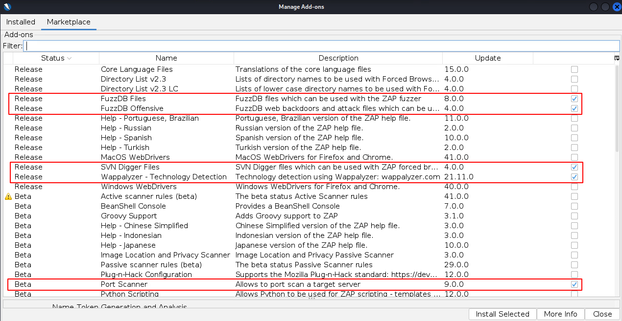
Task: Enable the Groovy Support checkbox
Action: [x=574, y=216]
